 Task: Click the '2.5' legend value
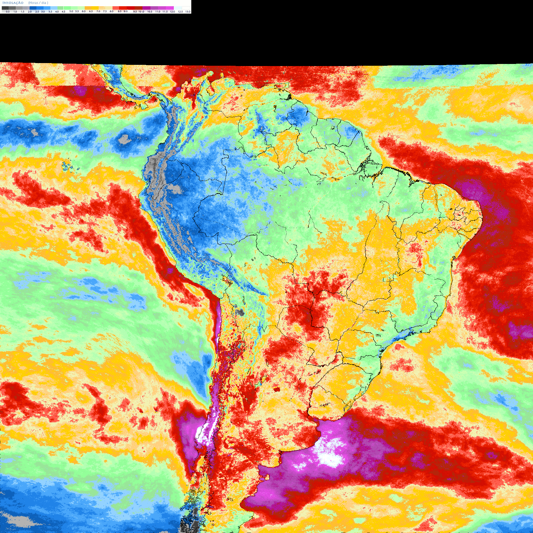37,12
